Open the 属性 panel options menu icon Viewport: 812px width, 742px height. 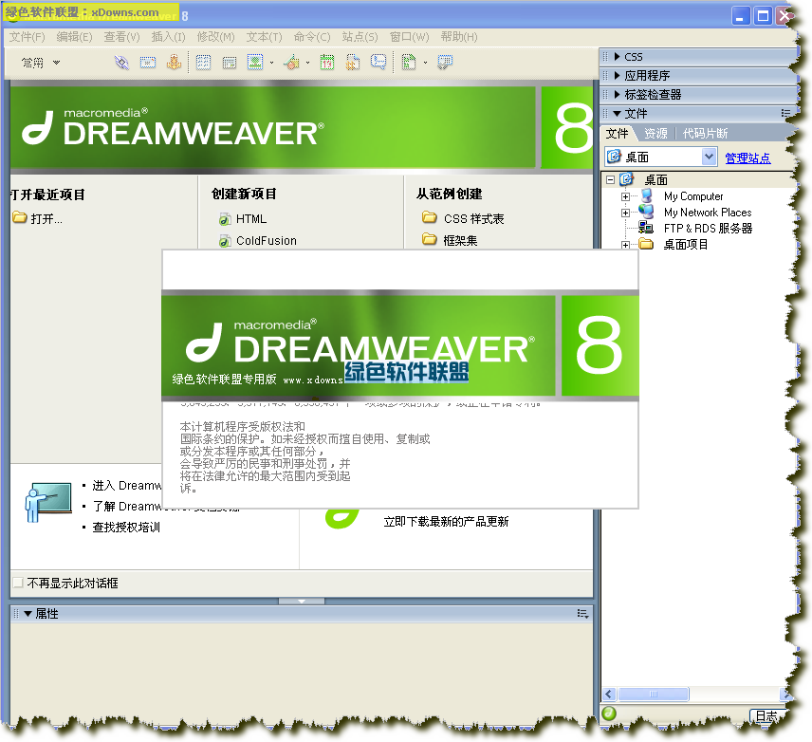pos(582,614)
